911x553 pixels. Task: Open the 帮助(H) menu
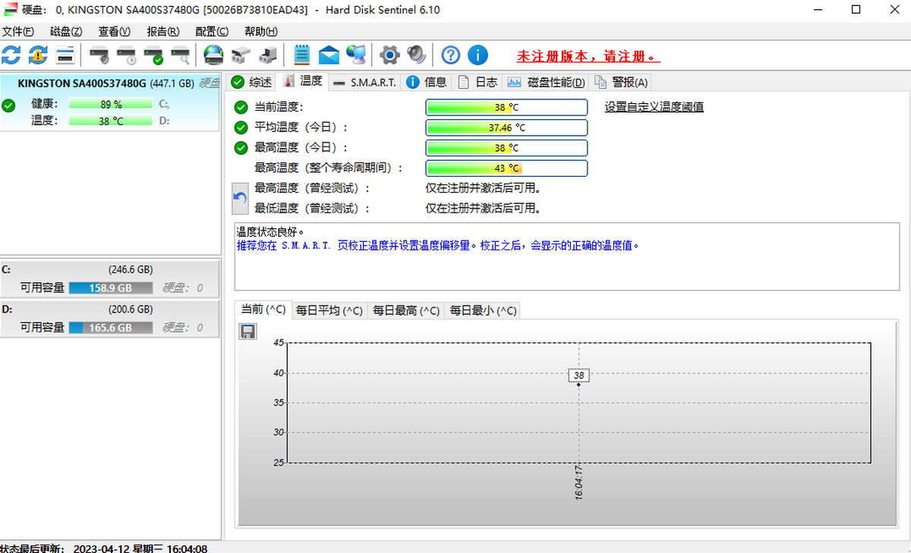coord(261,31)
